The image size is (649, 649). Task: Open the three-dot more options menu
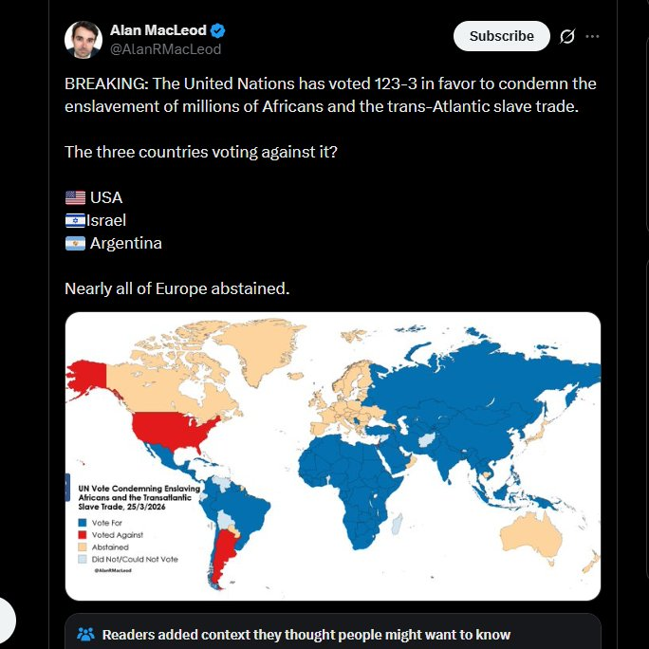tap(593, 36)
